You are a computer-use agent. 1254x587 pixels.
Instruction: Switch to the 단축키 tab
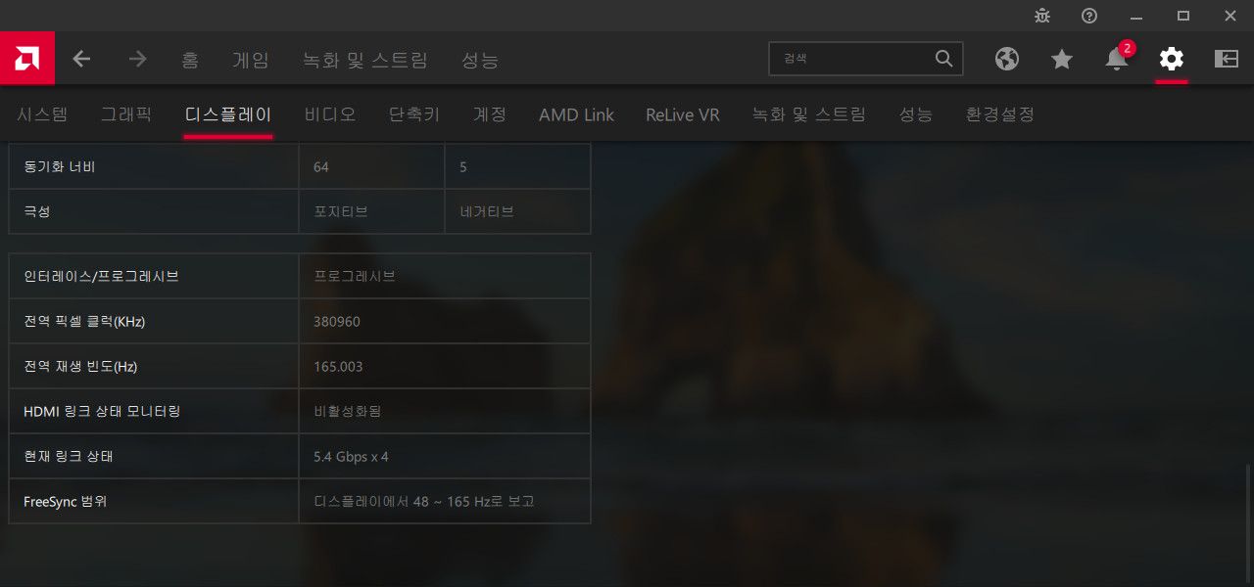point(414,114)
